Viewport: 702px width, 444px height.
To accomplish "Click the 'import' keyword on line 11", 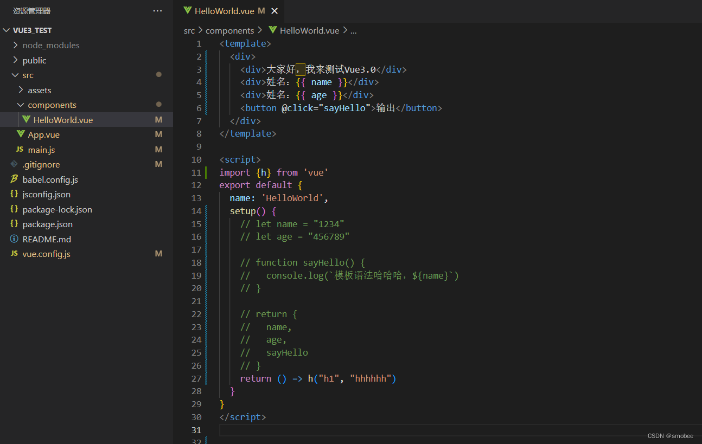I will point(234,172).
